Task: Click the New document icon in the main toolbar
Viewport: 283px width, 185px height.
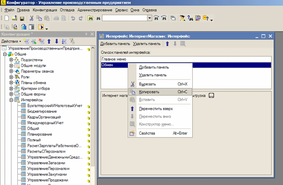Action: (7, 18)
